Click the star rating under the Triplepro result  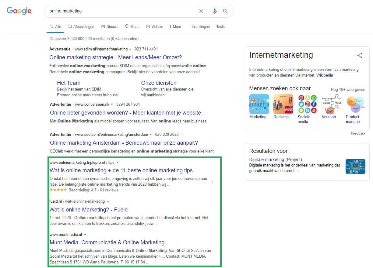coord(58,190)
